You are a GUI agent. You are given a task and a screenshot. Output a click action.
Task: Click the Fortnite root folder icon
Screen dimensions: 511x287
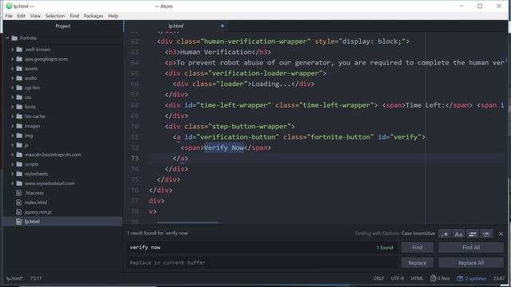click(14, 38)
